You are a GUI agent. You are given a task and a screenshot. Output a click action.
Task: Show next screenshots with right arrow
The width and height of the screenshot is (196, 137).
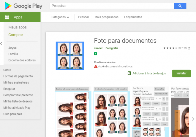click(x=193, y=119)
